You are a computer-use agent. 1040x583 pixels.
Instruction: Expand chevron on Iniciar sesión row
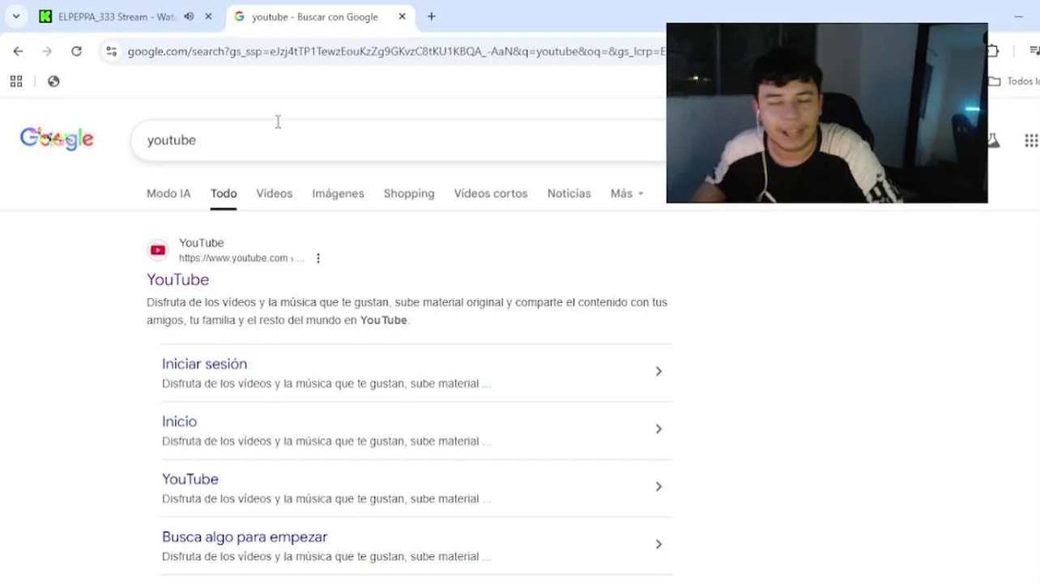pos(659,371)
